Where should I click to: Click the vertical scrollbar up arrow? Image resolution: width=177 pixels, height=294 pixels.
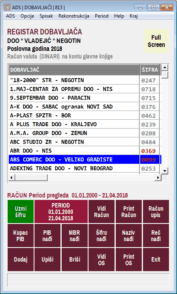[x=165, y=68]
